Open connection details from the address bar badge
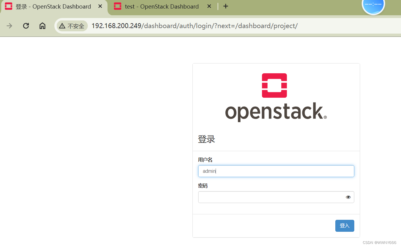The image size is (401, 247). click(72, 26)
